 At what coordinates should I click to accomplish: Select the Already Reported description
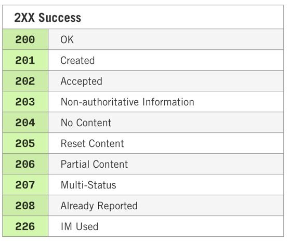tap(99, 206)
